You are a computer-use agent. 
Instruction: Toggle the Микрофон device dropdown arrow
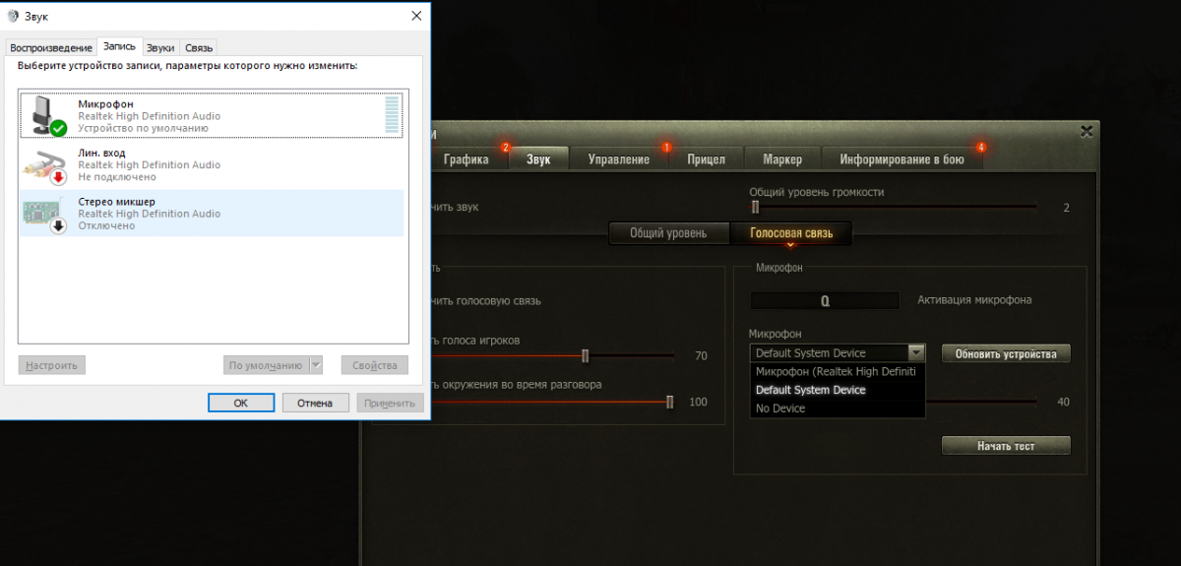[916, 352]
